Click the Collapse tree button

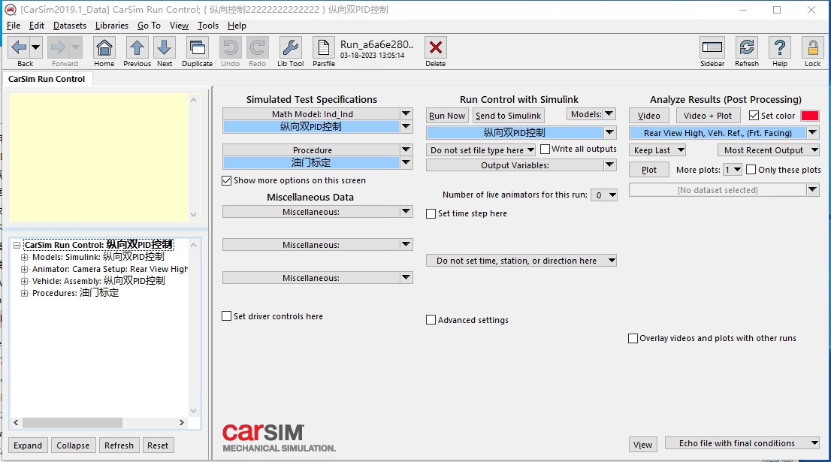(x=73, y=445)
